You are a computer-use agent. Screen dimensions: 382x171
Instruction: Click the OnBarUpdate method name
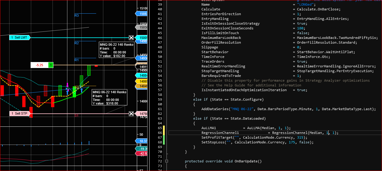click(x=246, y=161)
